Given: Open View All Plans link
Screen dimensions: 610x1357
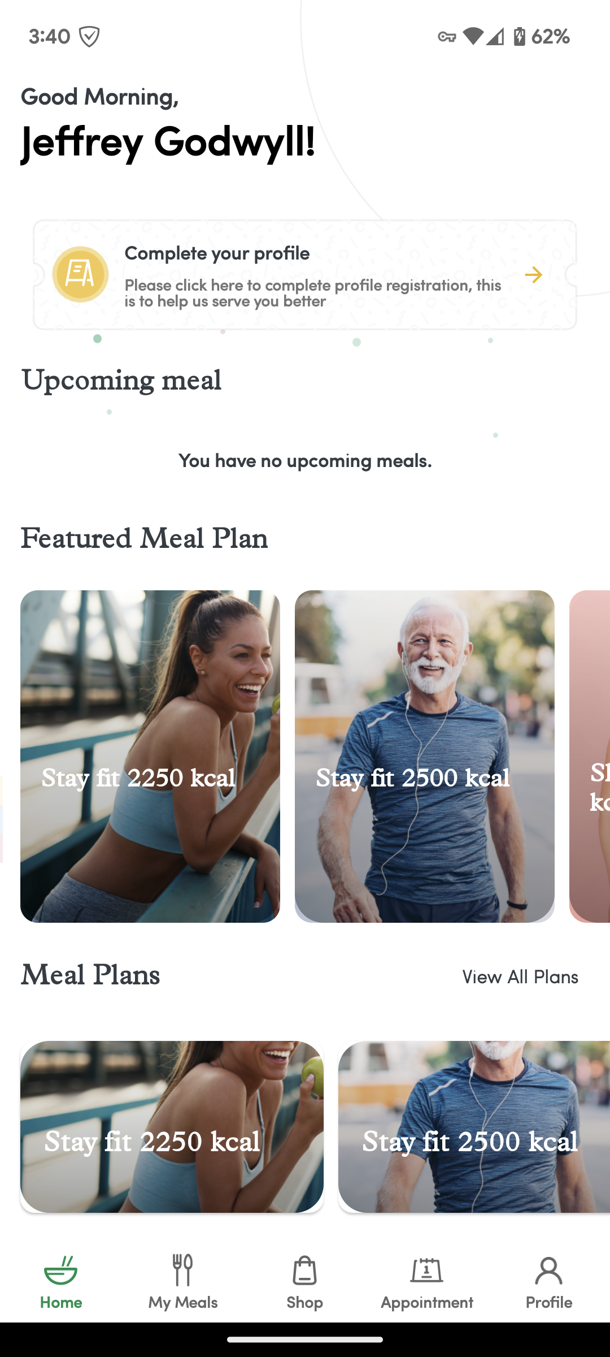Looking at the screenshot, I should (520, 976).
